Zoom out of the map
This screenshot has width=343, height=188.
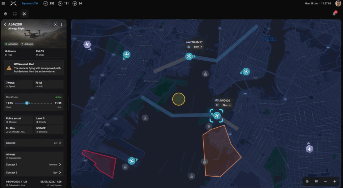click(x=325, y=181)
